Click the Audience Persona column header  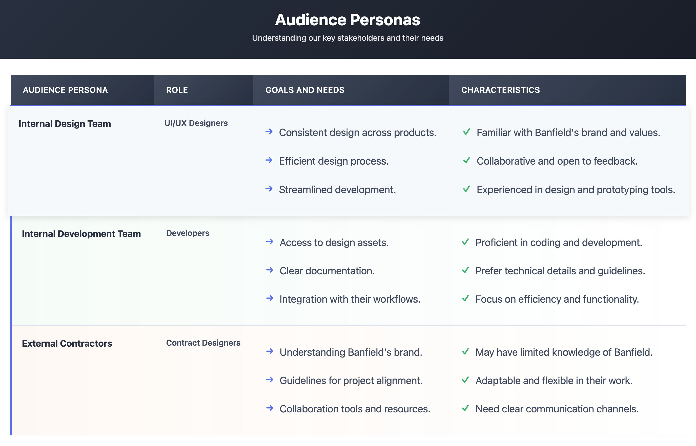tap(65, 90)
